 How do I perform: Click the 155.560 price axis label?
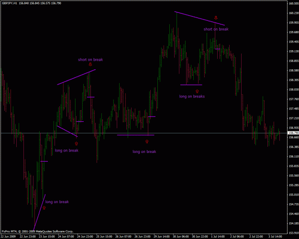pos(294,175)
